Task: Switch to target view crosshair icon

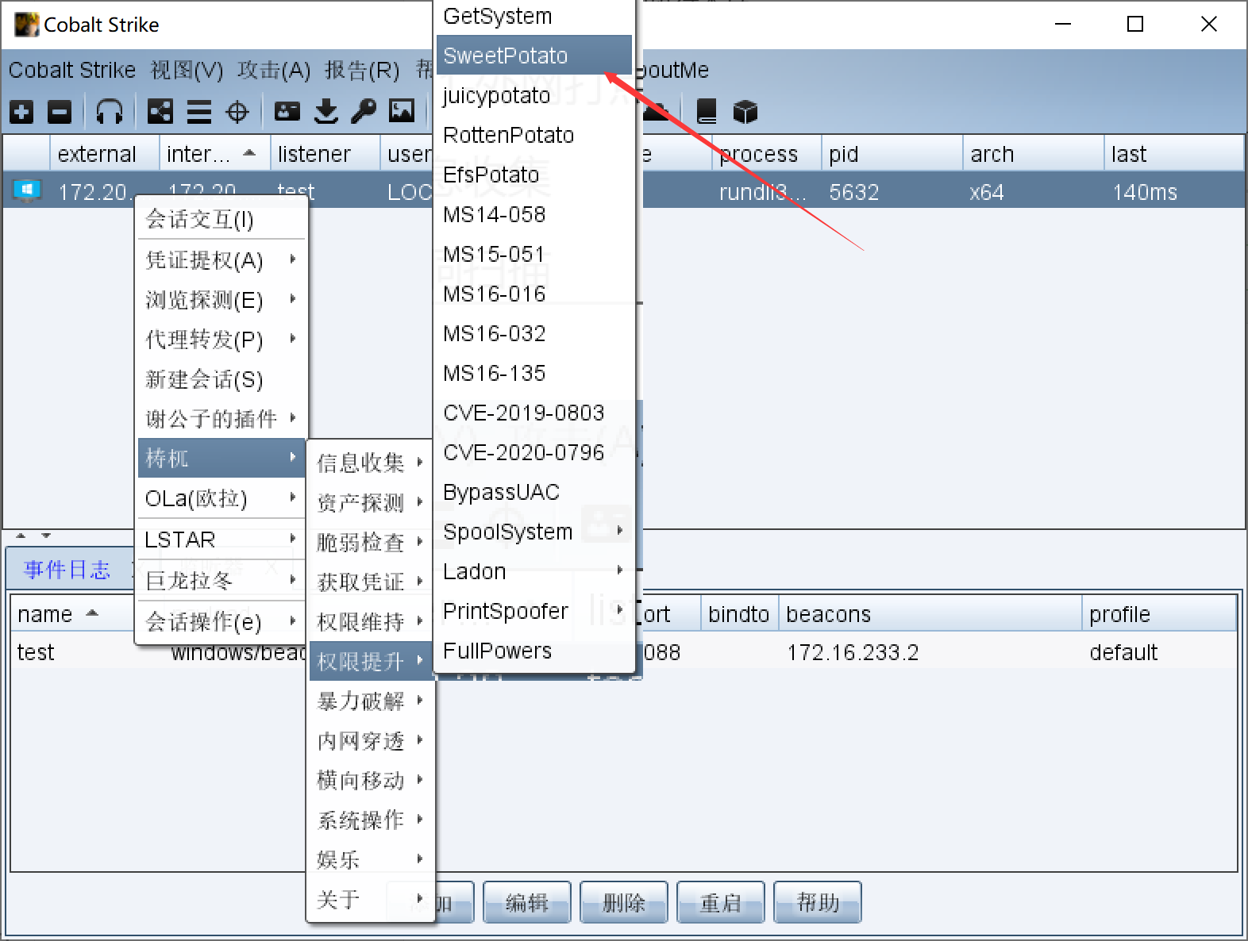Action: [237, 112]
